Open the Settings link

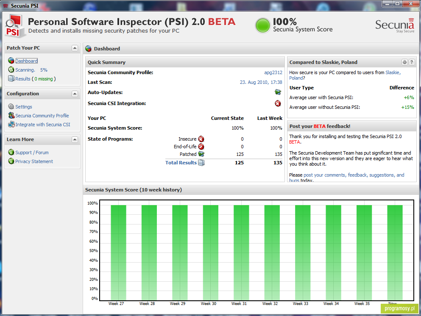pyautogui.click(x=24, y=107)
